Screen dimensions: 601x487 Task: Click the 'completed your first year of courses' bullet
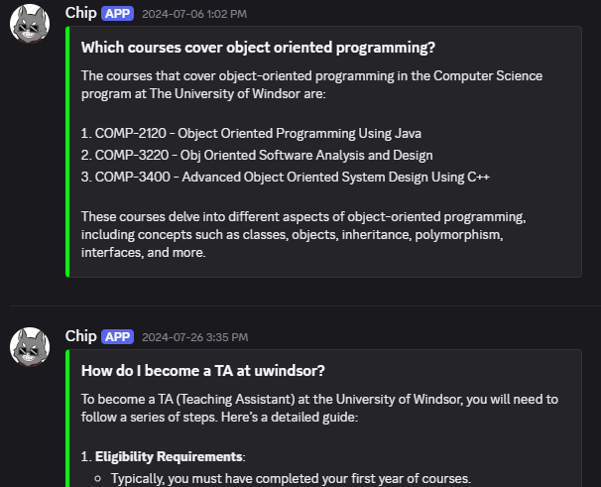[x=291, y=478]
